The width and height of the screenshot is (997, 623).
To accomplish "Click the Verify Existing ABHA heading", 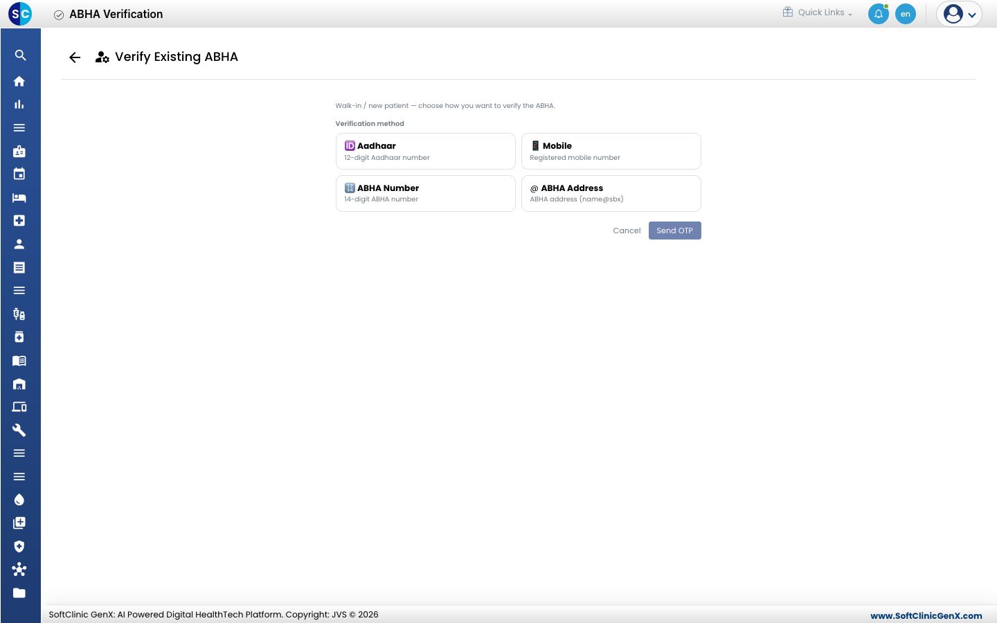I will click(x=177, y=57).
